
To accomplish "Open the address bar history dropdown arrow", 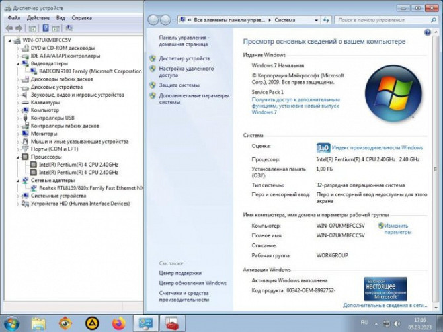I will click(316, 20).
